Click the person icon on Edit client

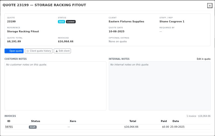pyautogui.click(x=57, y=51)
